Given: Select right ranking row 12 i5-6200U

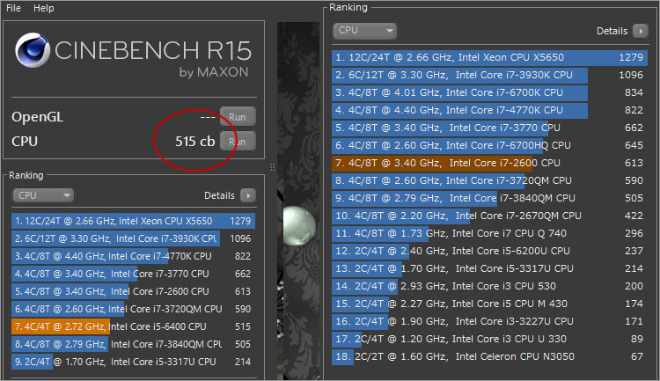Looking at the screenshot, I should tap(489, 251).
